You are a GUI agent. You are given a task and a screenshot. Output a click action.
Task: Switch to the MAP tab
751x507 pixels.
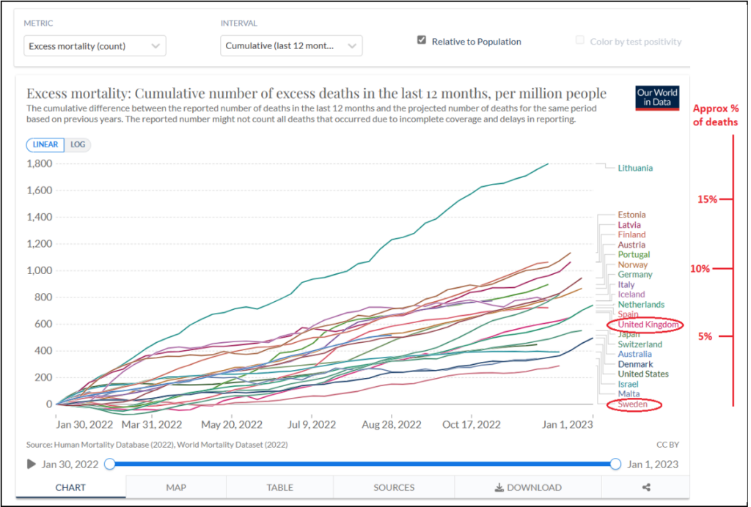176,487
